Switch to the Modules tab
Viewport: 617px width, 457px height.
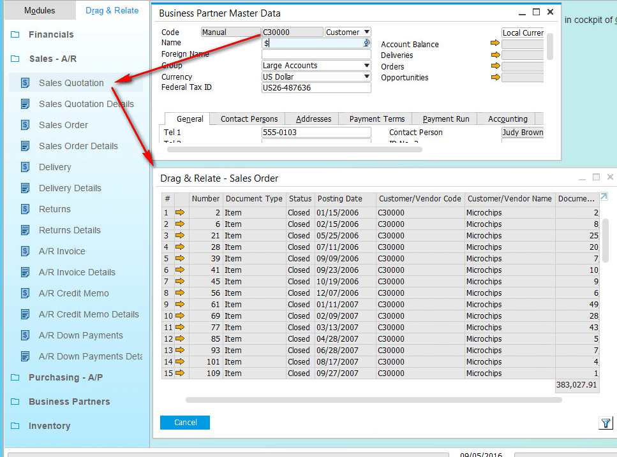point(40,11)
